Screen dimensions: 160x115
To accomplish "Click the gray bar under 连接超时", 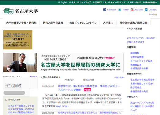I will [14, 93].
